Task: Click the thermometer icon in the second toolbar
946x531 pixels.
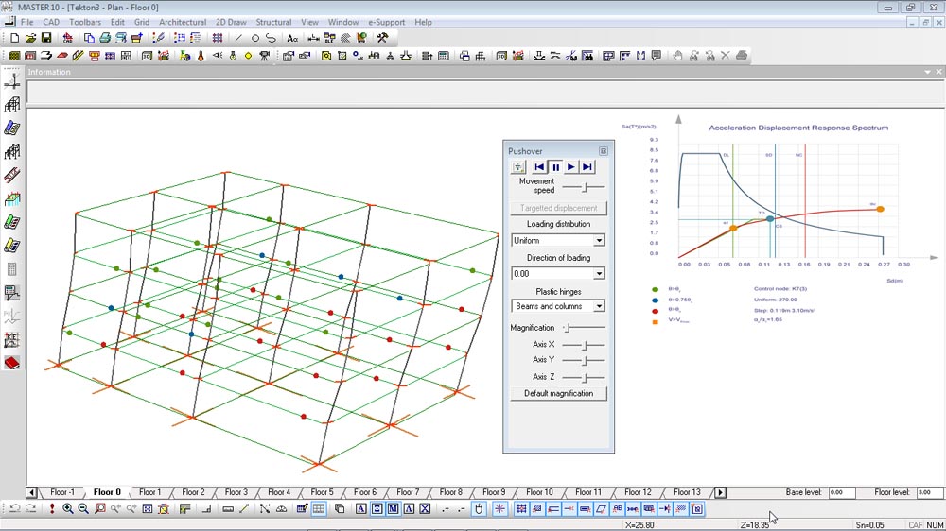Action: (201, 56)
